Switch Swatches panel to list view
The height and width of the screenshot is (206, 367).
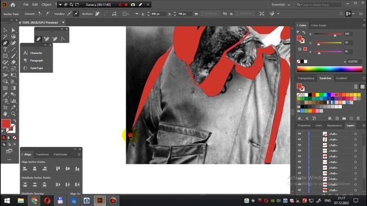[x=356, y=86]
